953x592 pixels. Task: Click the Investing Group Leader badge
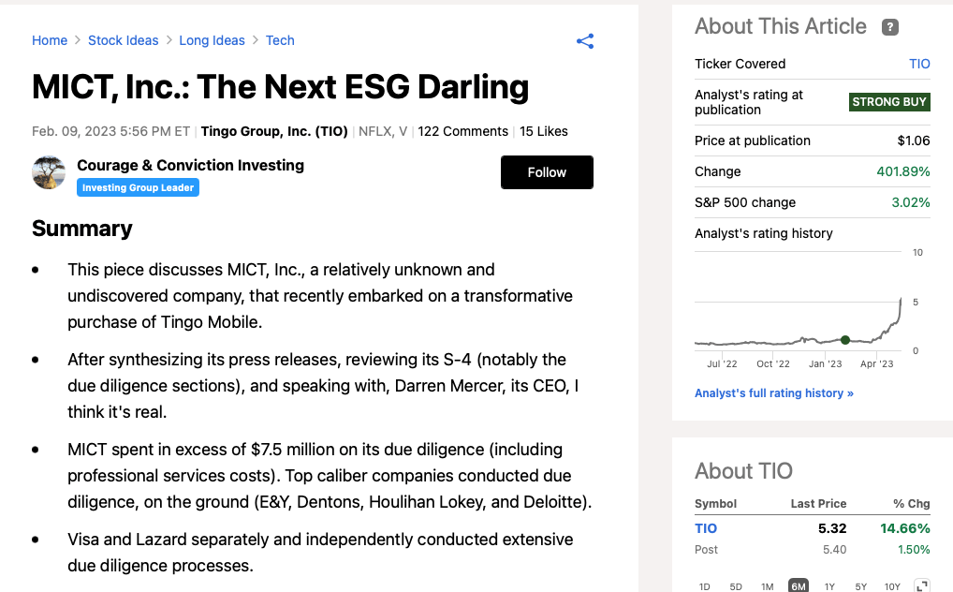pos(138,187)
